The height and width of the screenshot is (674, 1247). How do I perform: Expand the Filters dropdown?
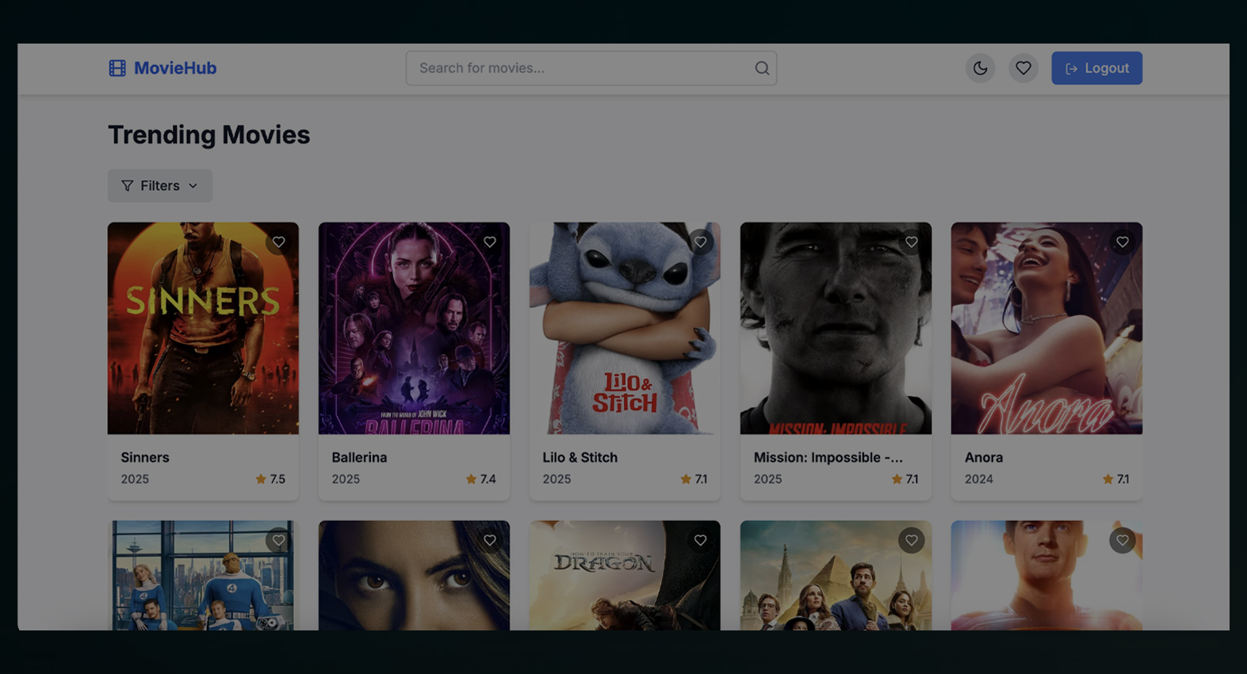pos(160,185)
